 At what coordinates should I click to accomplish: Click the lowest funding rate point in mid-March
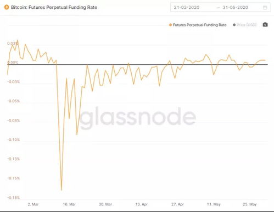(61, 190)
